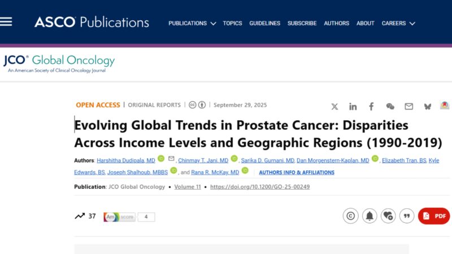452x254 pixels.
Task: Share article on X (Twitter)
Action: click(x=334, y=106)
